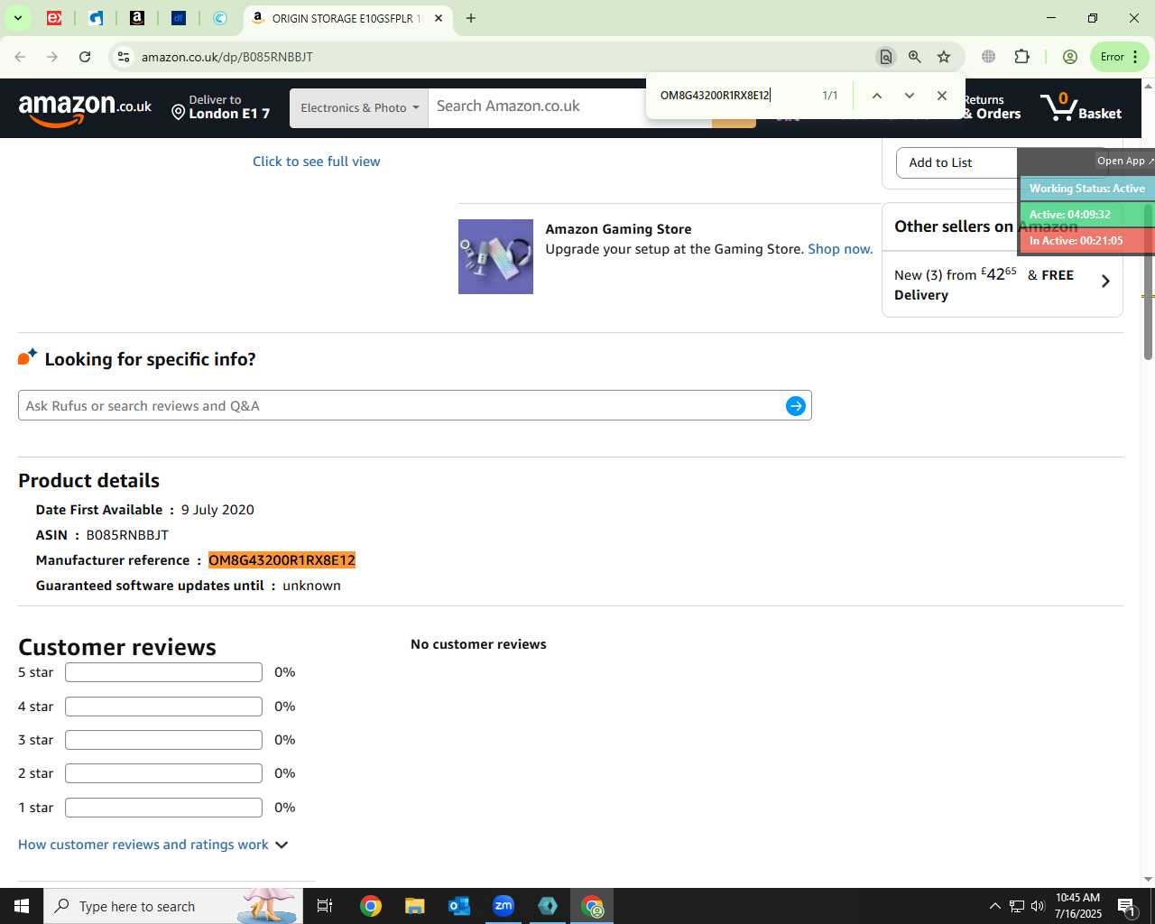
Task: Bookmark this page with the star icon
Action: (x=944, y=57)
